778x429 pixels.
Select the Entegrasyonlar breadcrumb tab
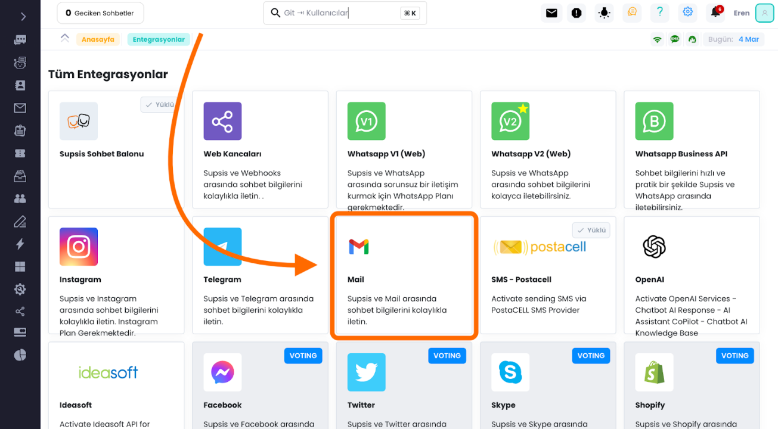(x=159, y=39)
